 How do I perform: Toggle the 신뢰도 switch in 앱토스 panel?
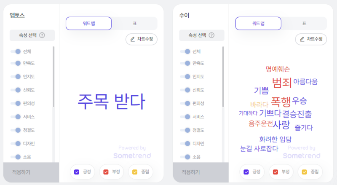click(16, 90)
